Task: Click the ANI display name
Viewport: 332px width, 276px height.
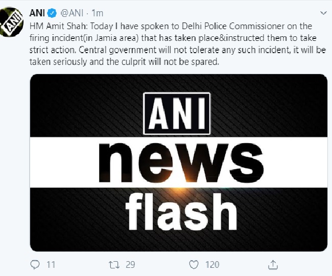Action: tap(37, 12)
